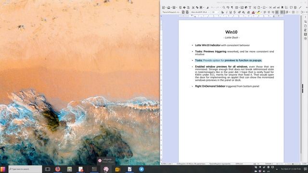Open the terminal icon on taskbar

tap(94, 169)
